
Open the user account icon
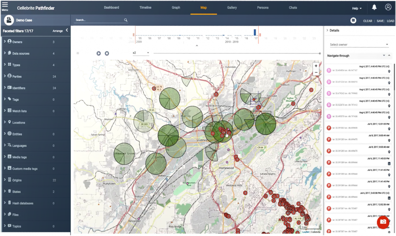point(388,7)
